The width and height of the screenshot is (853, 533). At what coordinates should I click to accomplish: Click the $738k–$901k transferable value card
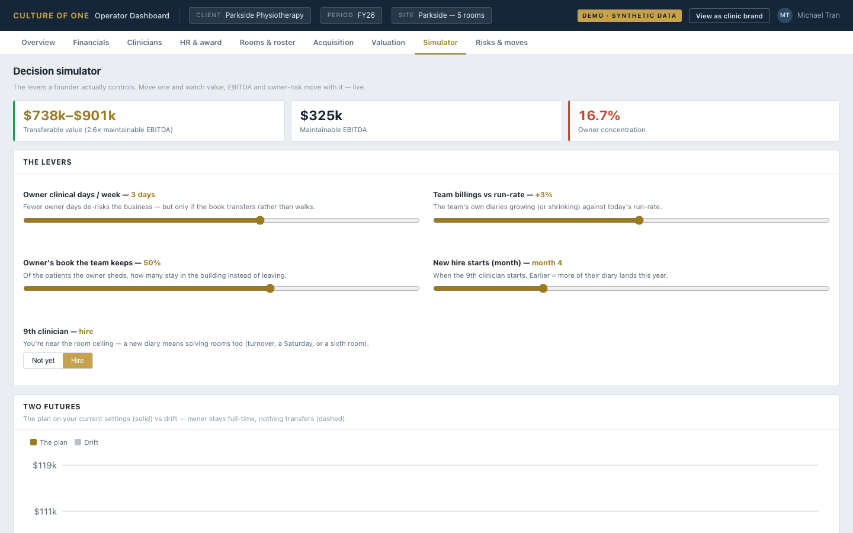(149, 121)
